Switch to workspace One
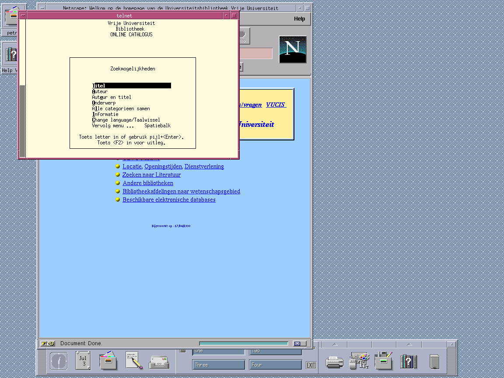The width and height of the screenshot is (504, 378). 219,352
